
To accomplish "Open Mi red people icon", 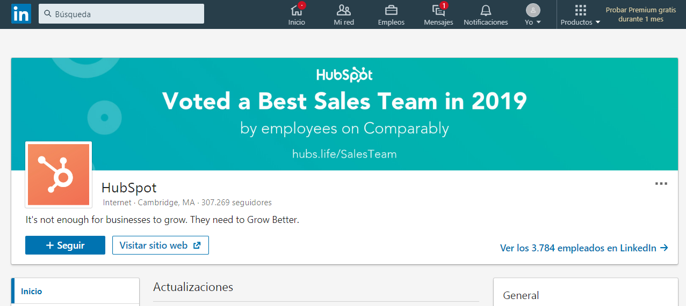I will [x=344, y=10].
